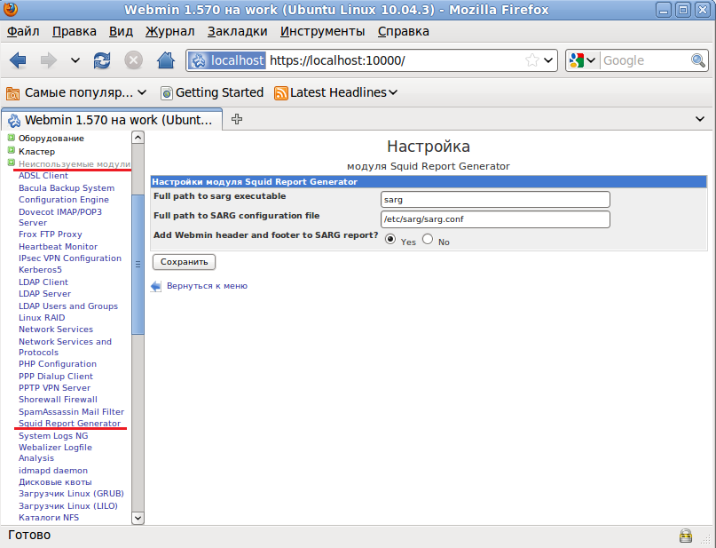Open the navigation history dropdown arrow
Image resolution: width=716 pixels, height=548 pixels.
click(x=75, y=60)
